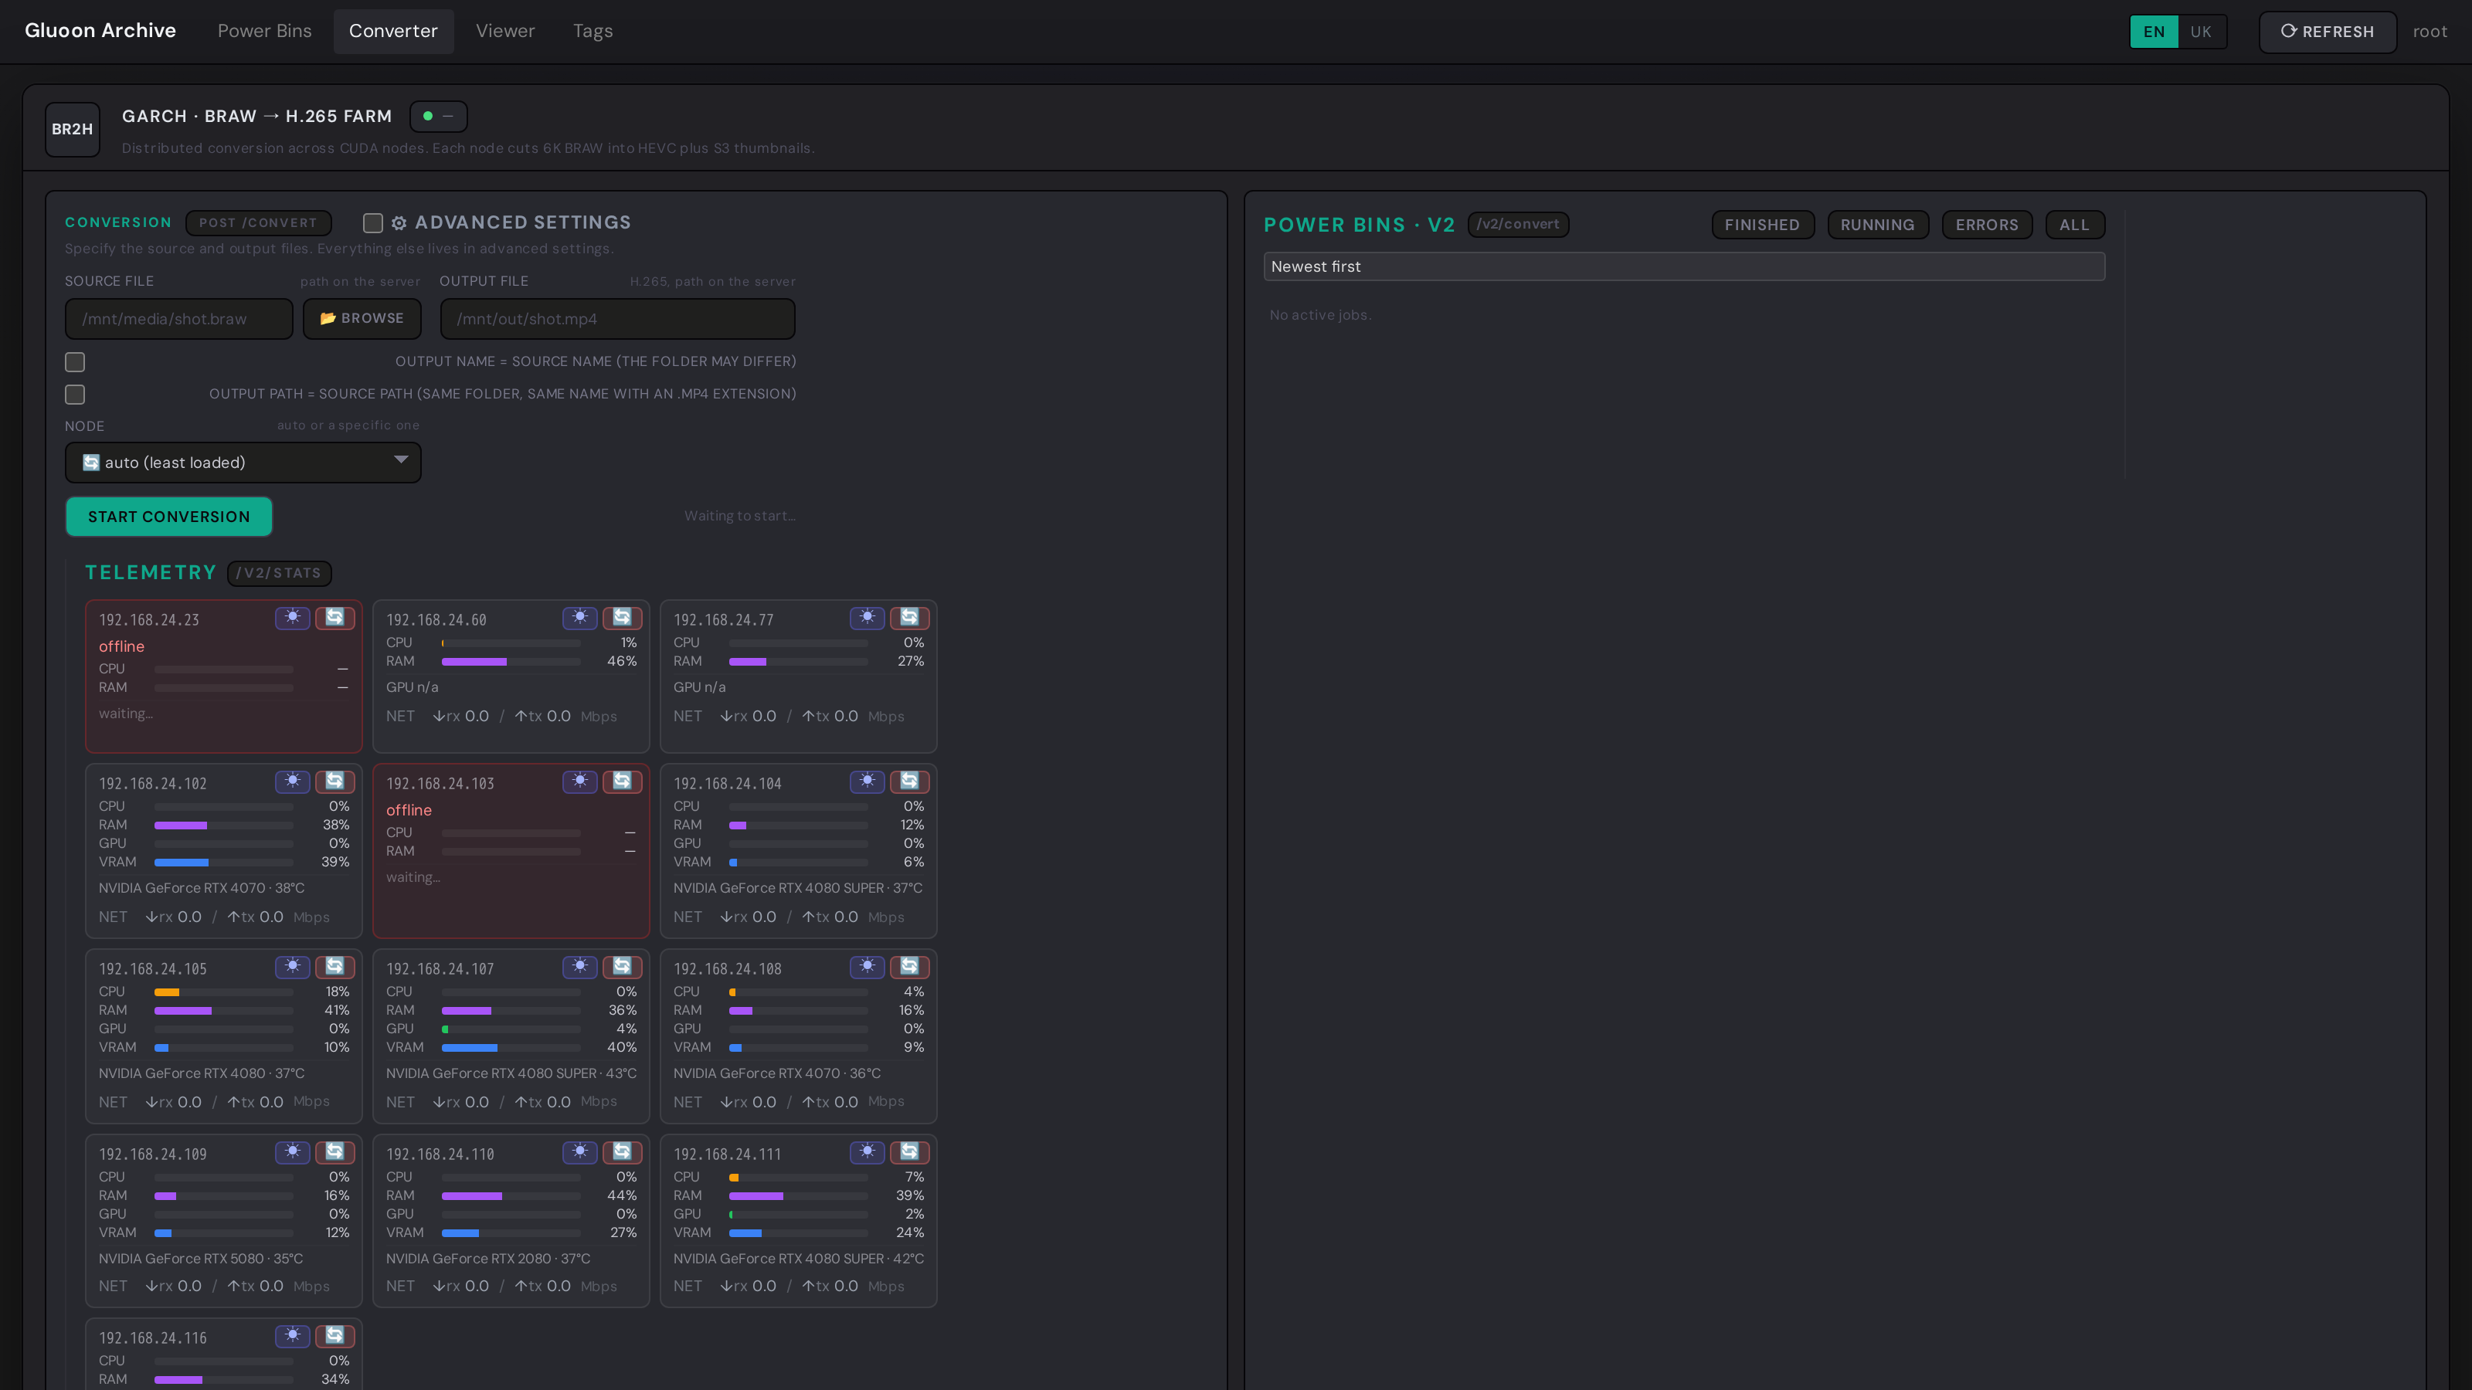This screenshot has height=1390, width=2472.
Task: Click the restart icon on node 192.168.24.102
Action: click(335, 781)
